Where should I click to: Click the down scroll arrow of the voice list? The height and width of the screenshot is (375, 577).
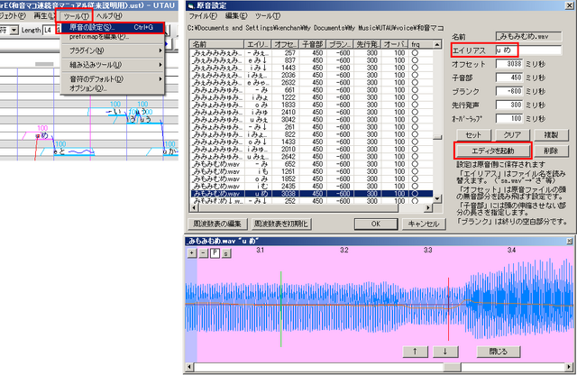(437, 198)
